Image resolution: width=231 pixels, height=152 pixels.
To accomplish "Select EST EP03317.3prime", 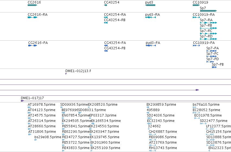I will [x=90, y=118].
